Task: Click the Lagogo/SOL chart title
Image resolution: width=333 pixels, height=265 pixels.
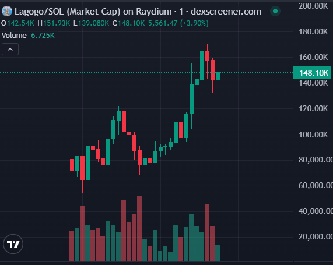Action: pos(138,12)
